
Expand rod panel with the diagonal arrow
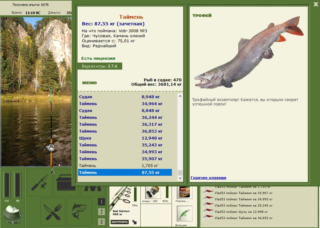[x=134, y=222]
